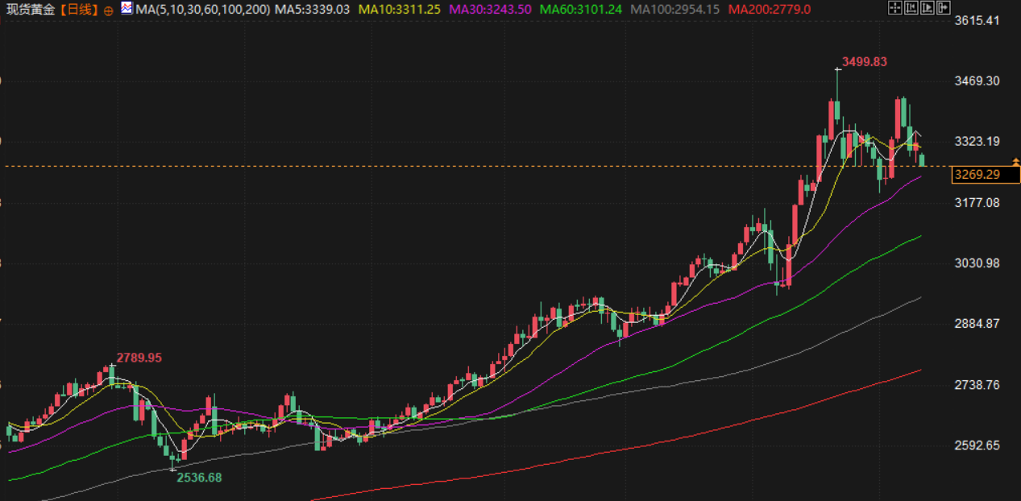Click the green MA60:3101.24 legend value
This screenshot has height=501, width=1021.
pyautogui.click(x=581, y=10)
